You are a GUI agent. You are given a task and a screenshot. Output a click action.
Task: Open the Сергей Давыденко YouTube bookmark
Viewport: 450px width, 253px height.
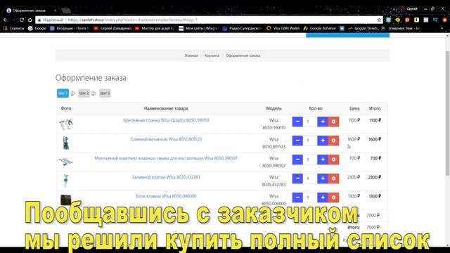click(x=112, y=28)
